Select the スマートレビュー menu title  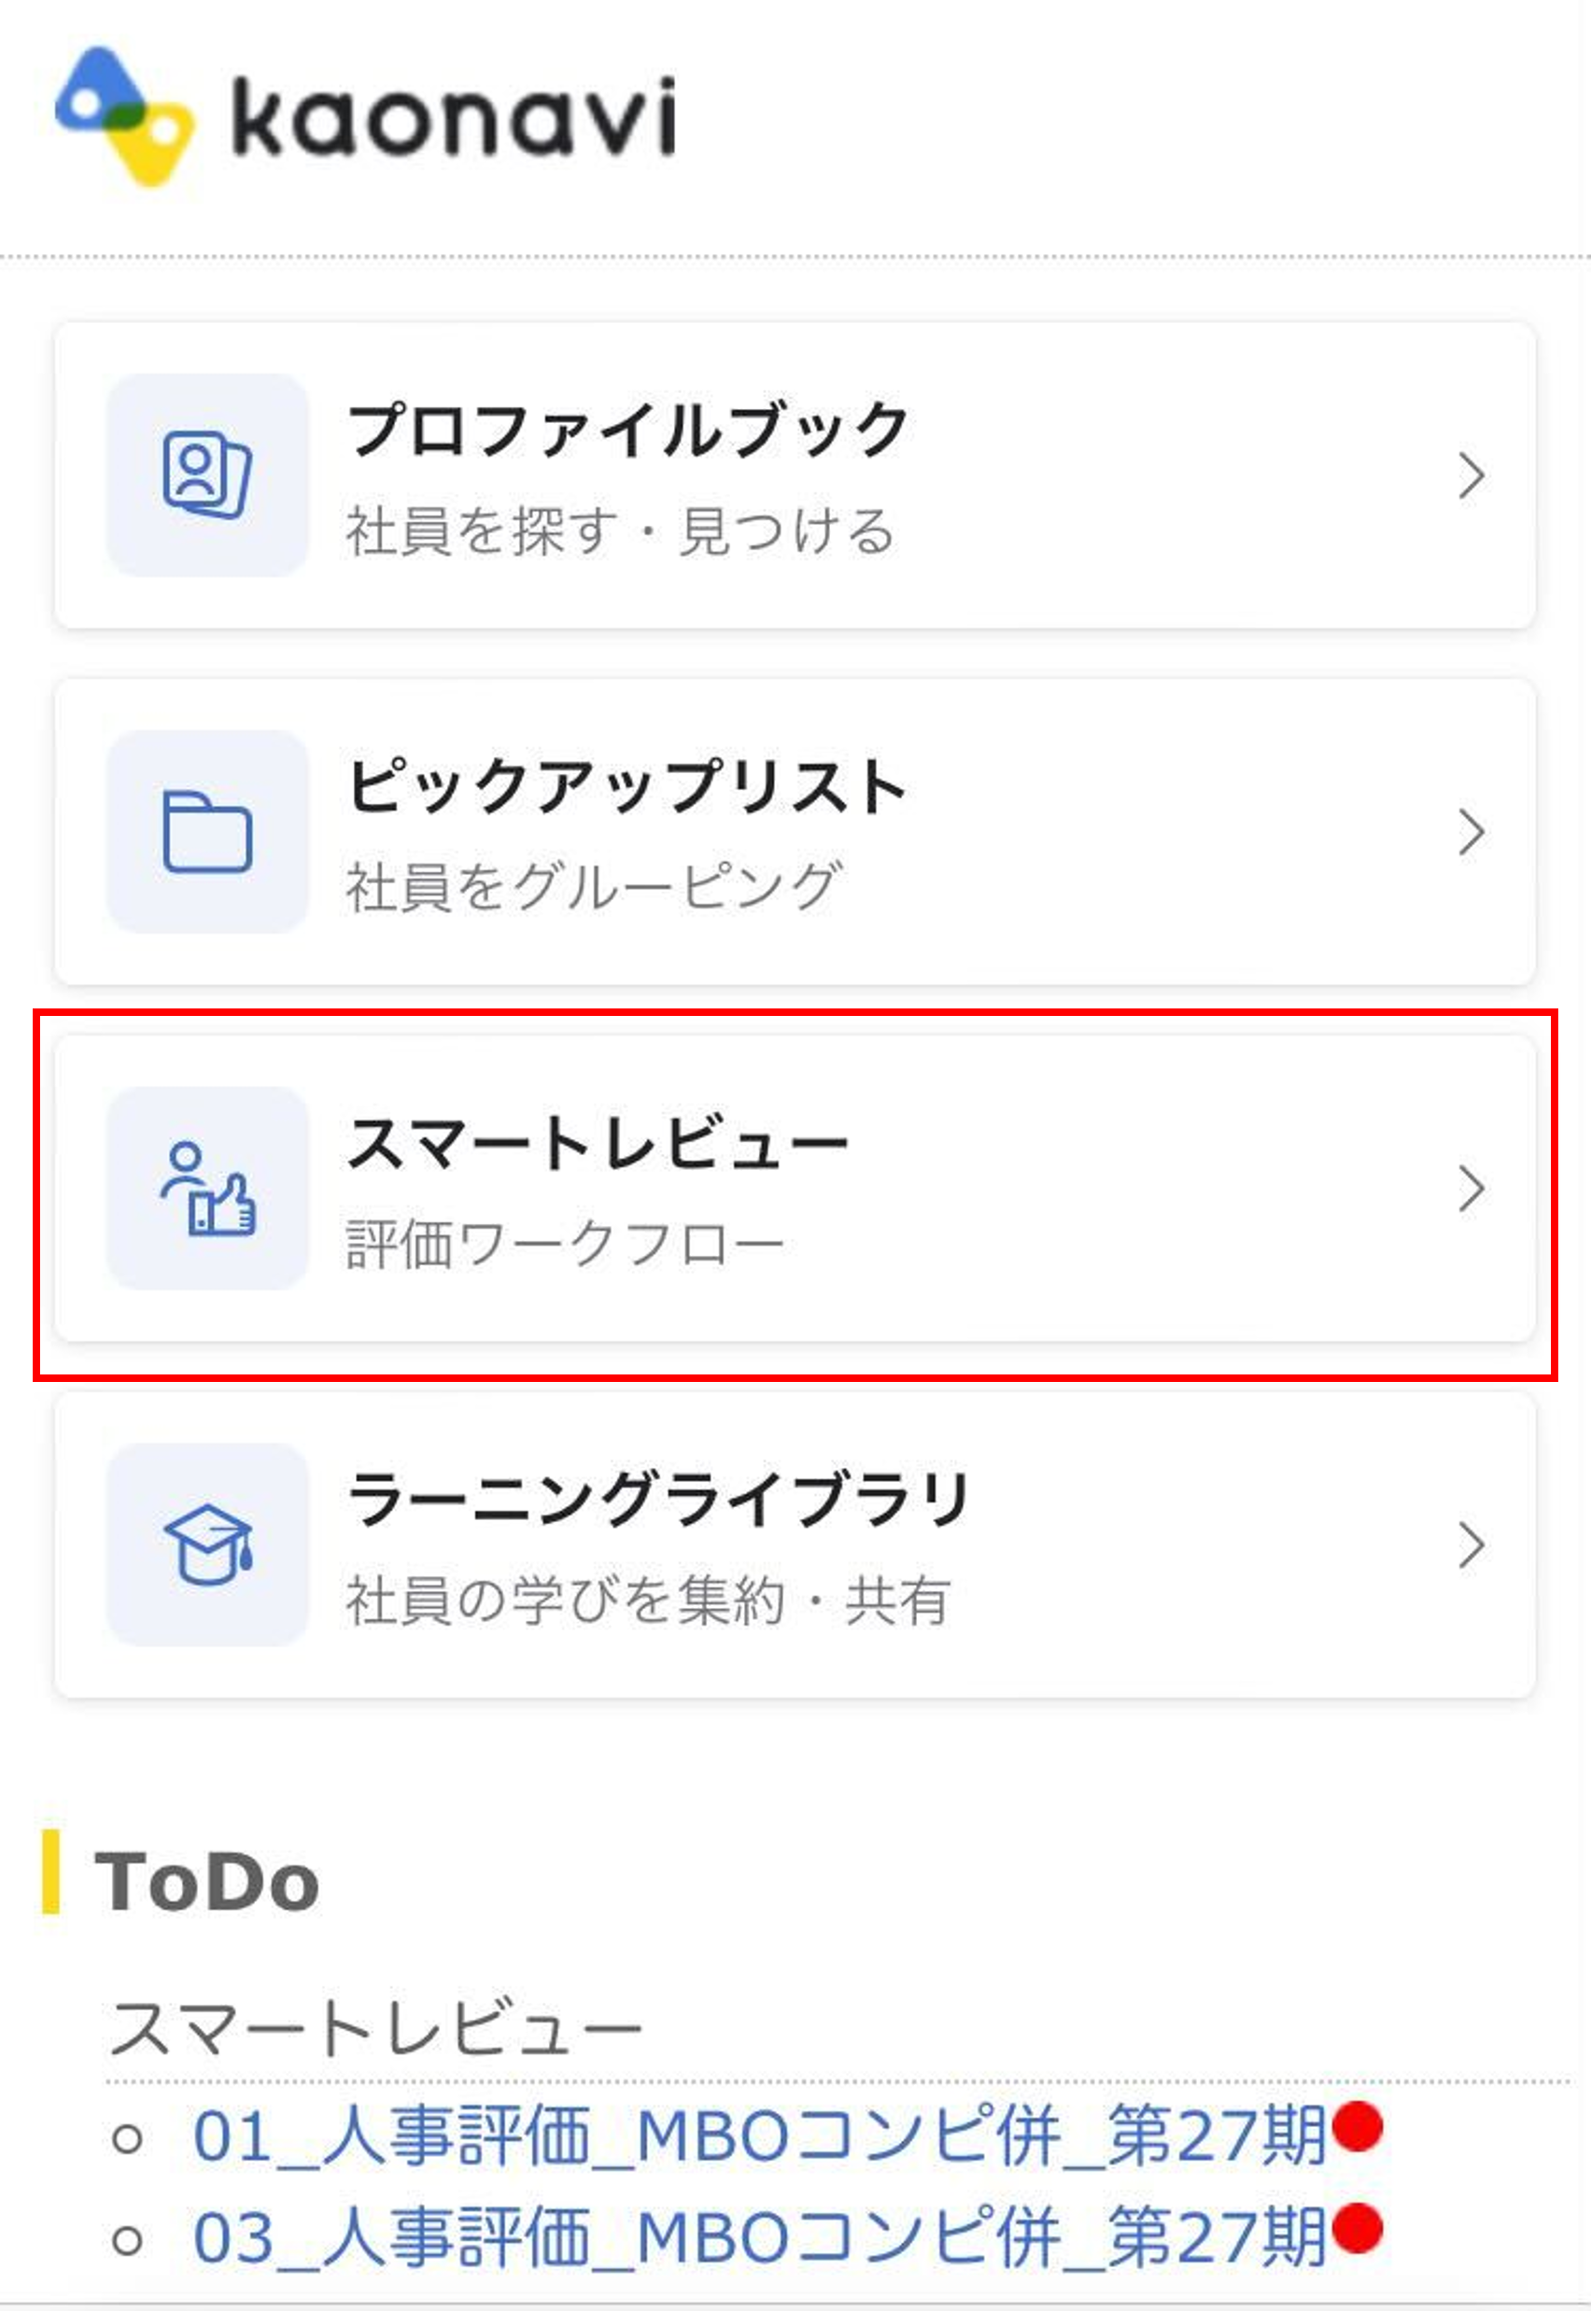point(598,1143)
